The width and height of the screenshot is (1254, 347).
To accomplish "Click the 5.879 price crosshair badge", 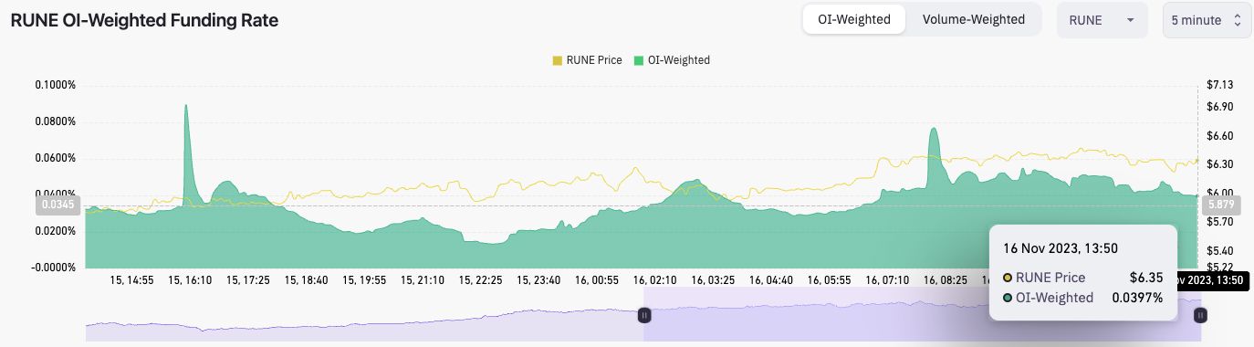I will click(1221, 205).
